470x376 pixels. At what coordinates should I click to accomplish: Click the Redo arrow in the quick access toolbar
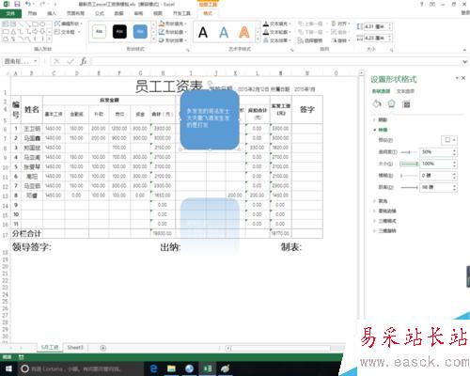click(x=42, y=5)
